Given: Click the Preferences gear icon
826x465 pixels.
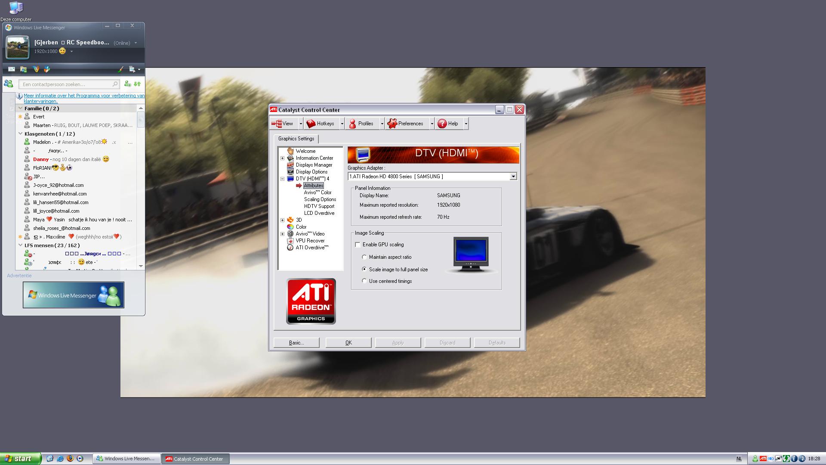Looking at the screenshot, I should [x=392, y=124].
